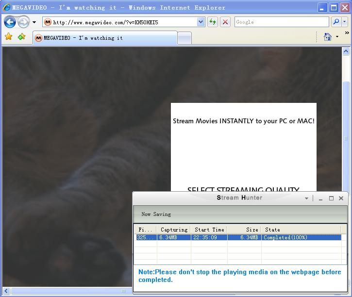Add to Favorites with star-plus icon

[22, 36]
